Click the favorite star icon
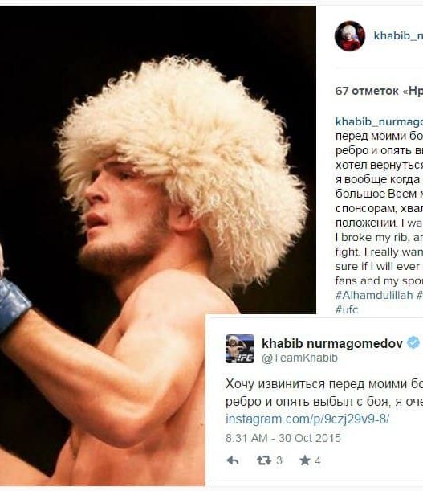423x491 pixels. (x=305, y=460)
